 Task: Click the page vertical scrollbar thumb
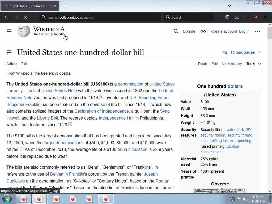click(x=270, y=33)
